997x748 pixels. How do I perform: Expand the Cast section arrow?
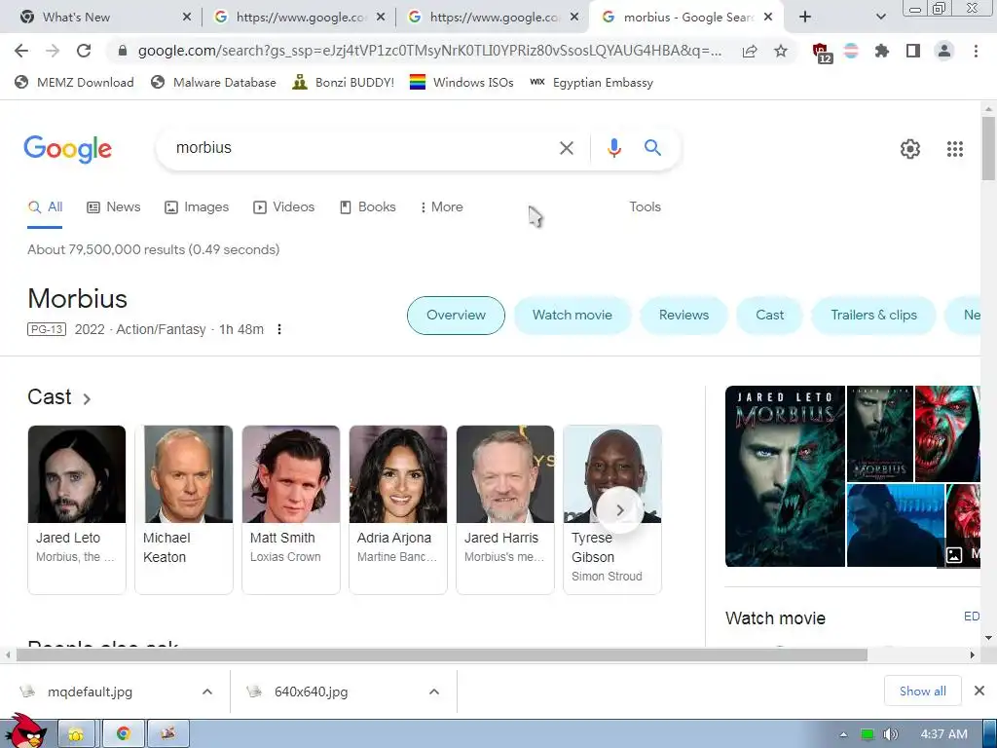pyautogui.click(x=87, y=398)
